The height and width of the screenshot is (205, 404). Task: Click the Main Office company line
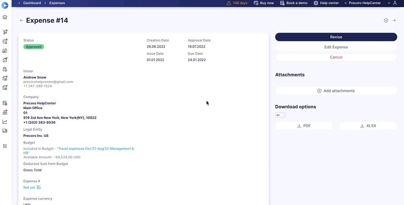pyautogui.click(x=33, y=108)
